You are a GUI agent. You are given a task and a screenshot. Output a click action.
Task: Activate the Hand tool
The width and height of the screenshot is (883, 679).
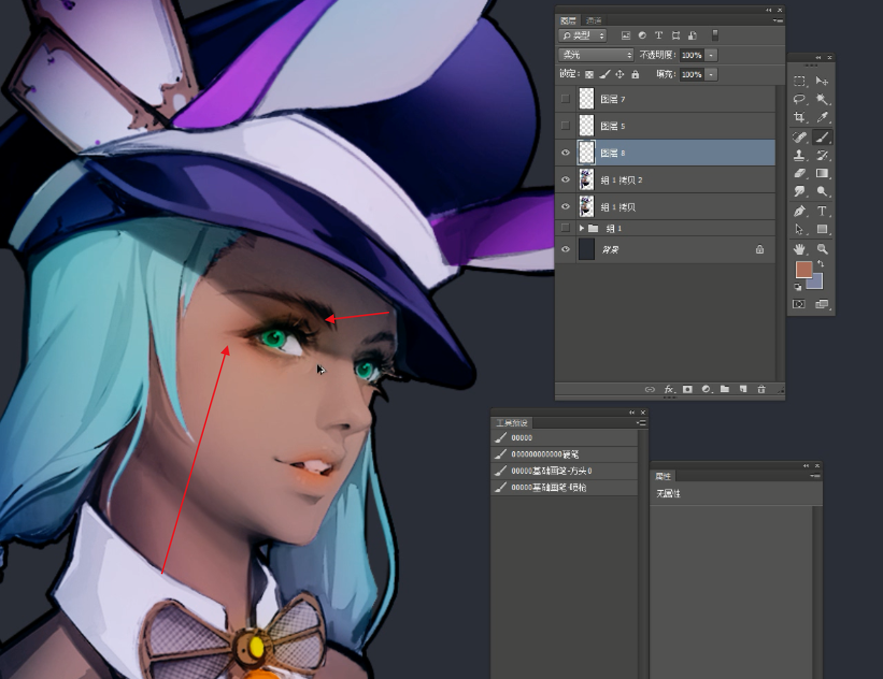800,249
